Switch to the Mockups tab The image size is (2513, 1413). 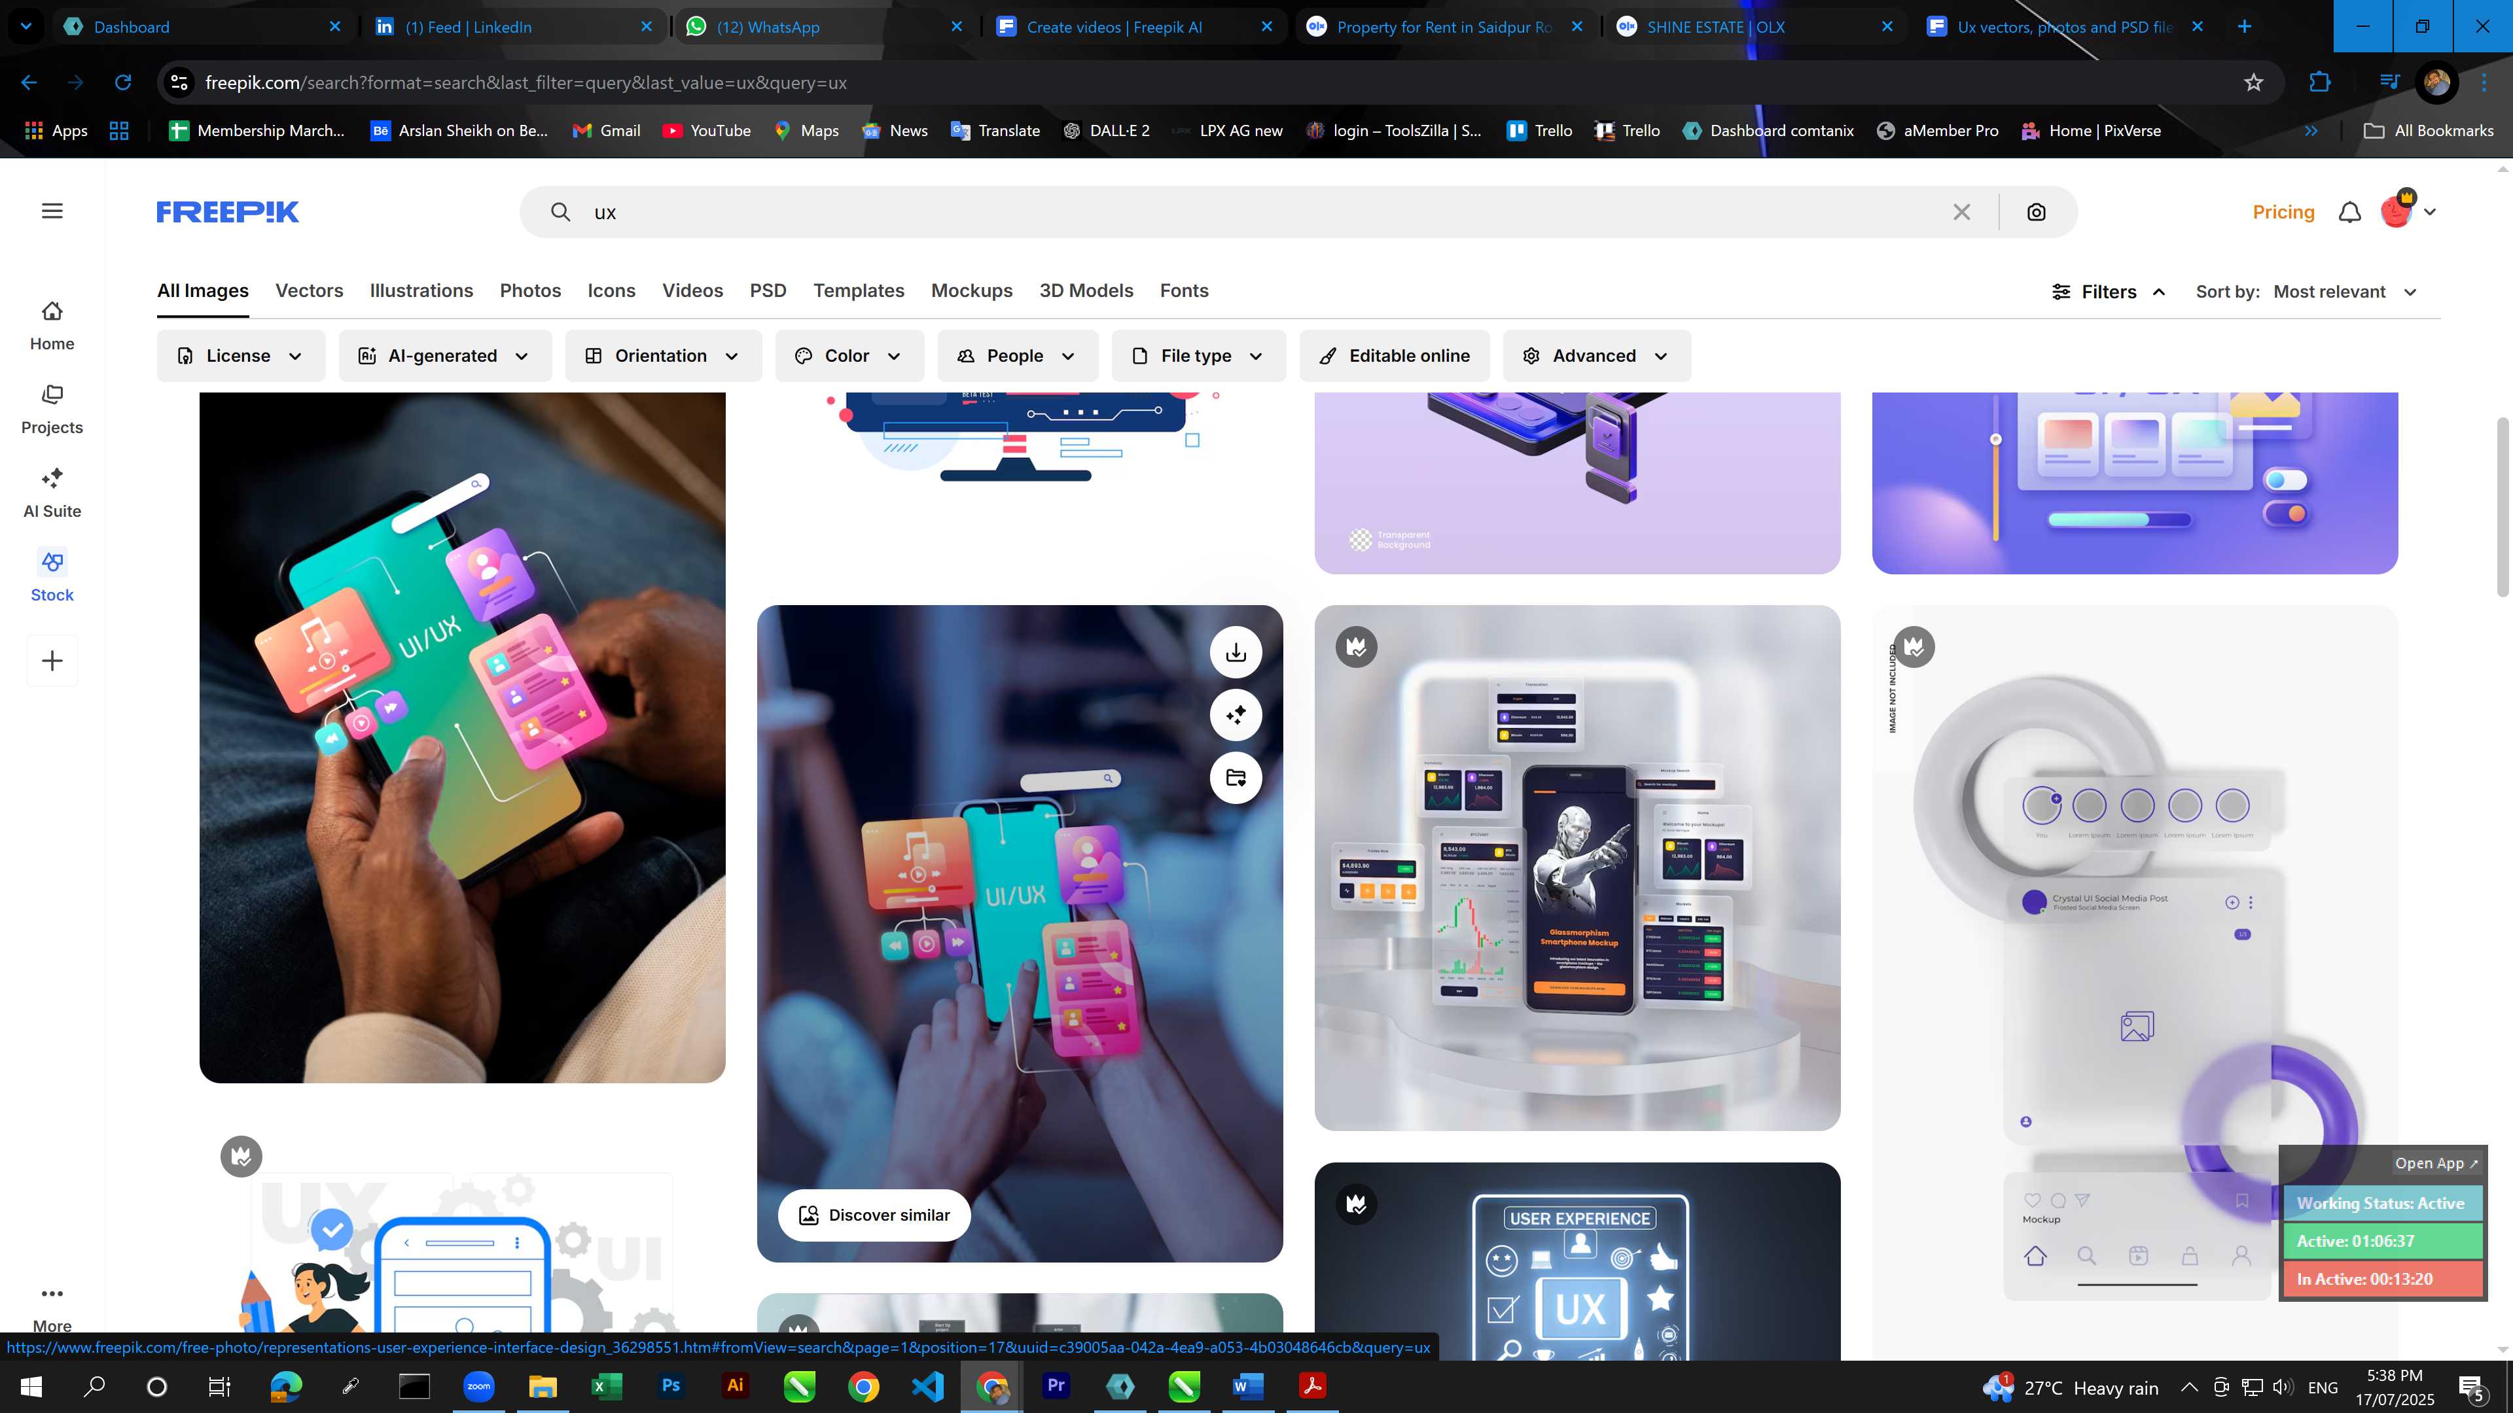point(972,290)
